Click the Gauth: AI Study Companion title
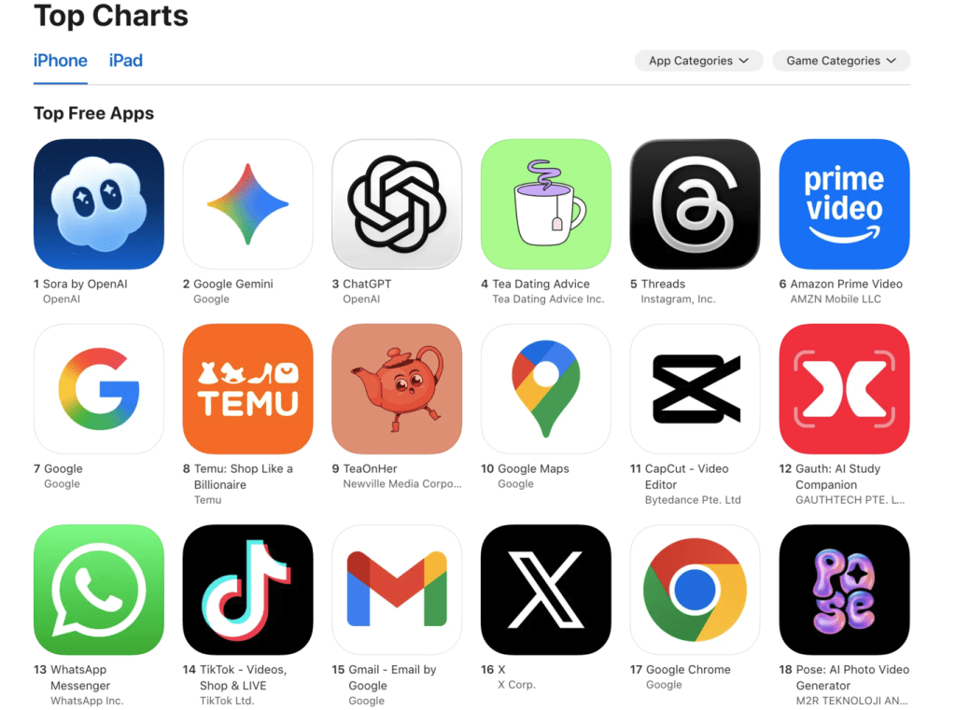This screenshot has width=956, height=710. (x=837, y=477)
